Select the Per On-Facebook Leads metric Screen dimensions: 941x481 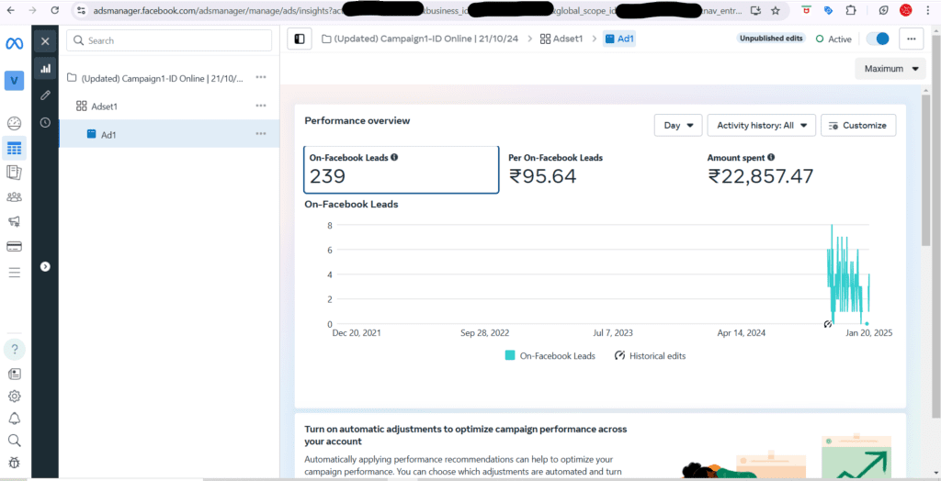tap(556, 170)
